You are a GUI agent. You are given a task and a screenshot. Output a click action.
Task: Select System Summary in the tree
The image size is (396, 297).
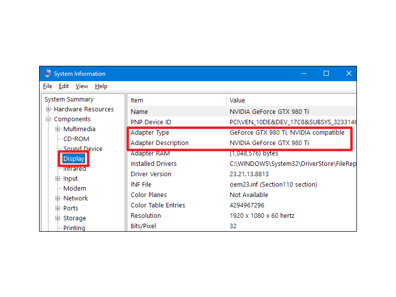pos(69,99)
